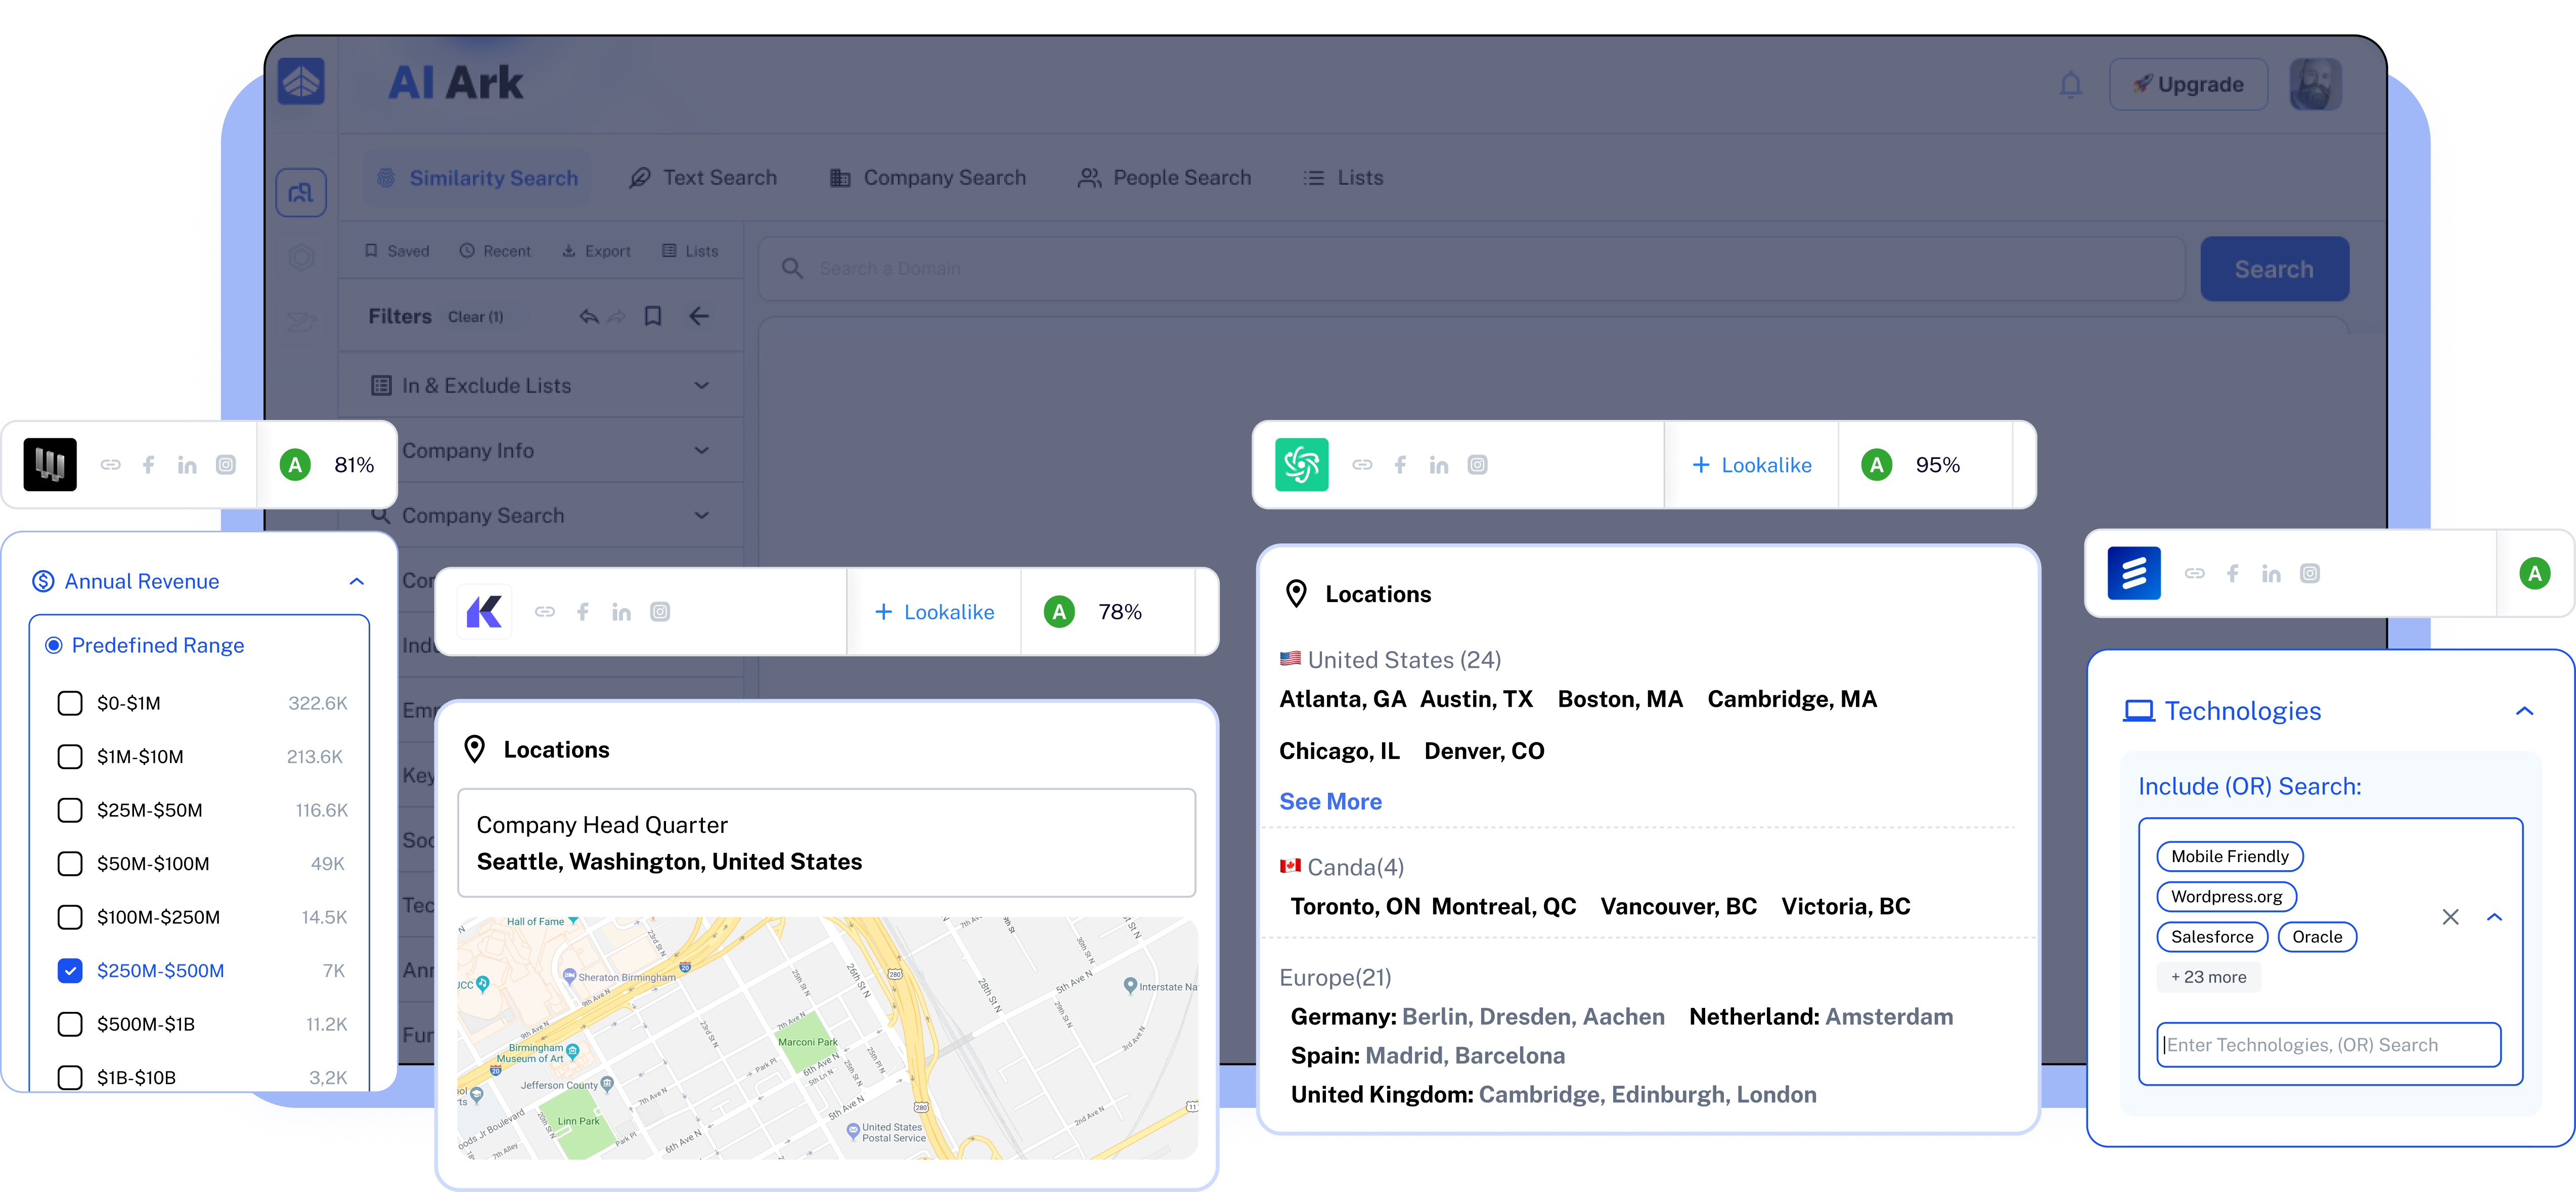2576x1192 pixels.
Task: Clear technology tags with the X icon
Action: [2450, 918]
